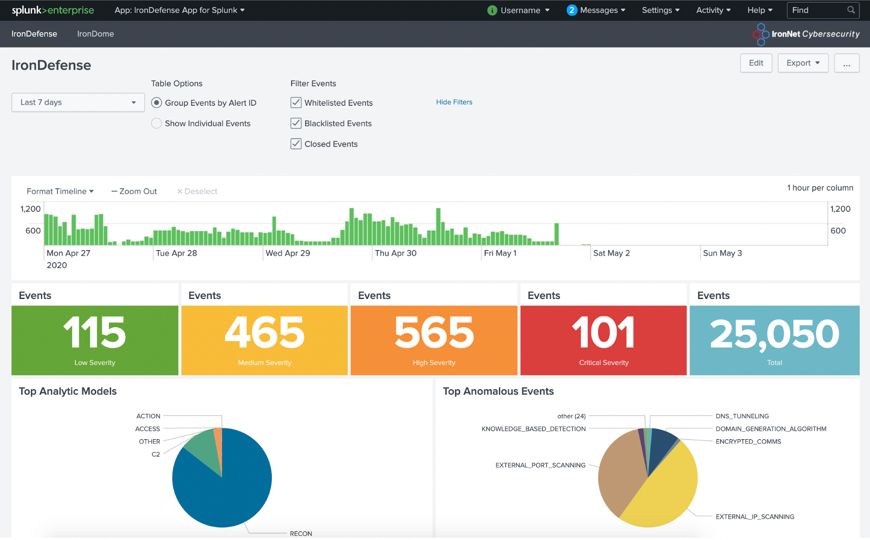Click the splunk enterprise logo
870x540 pixels.
53,10
